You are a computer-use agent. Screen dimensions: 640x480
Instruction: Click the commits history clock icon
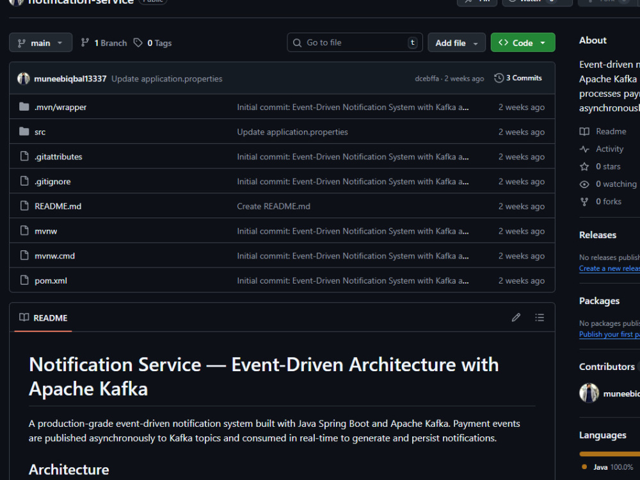tap(499, 78)
